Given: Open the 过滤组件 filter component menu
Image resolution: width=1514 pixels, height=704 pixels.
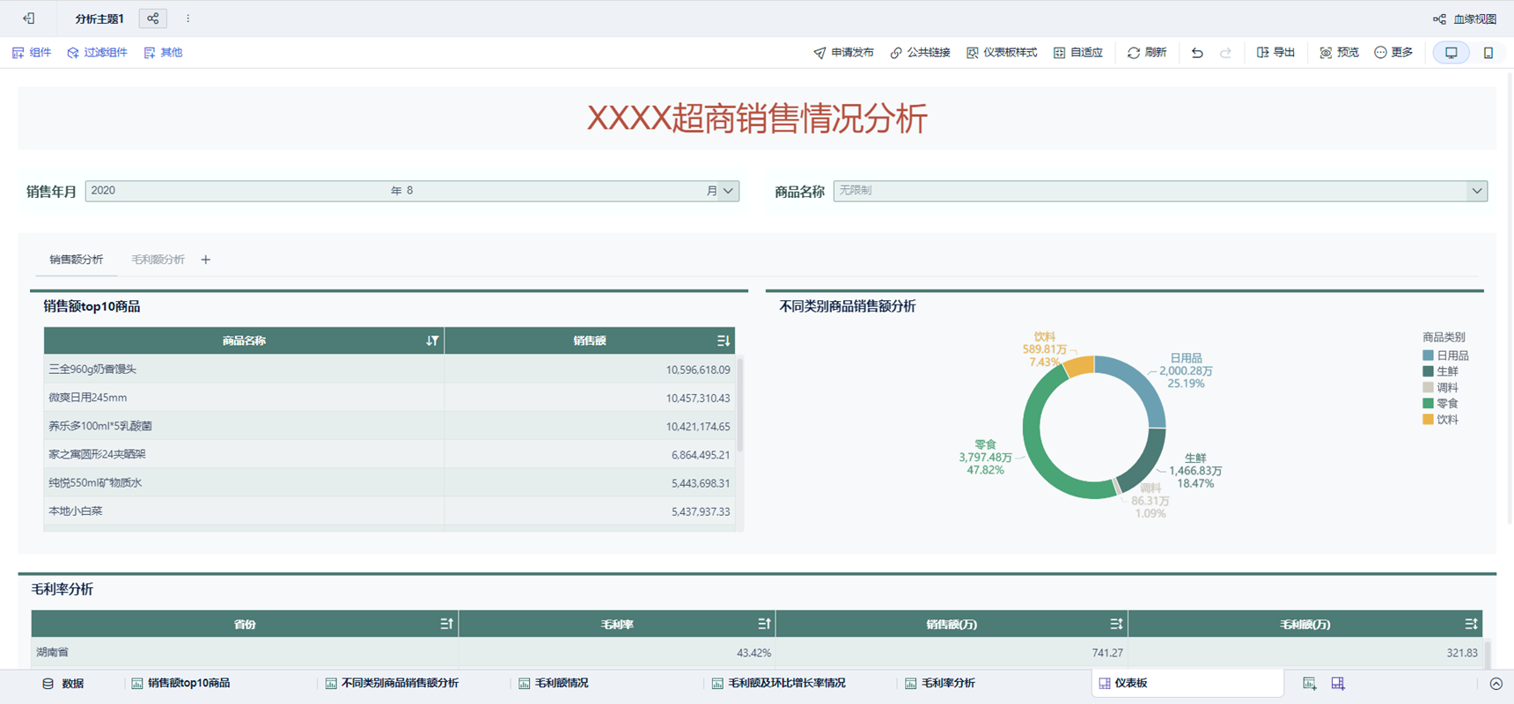Looking at the screenshot, I should coord(98,53).
